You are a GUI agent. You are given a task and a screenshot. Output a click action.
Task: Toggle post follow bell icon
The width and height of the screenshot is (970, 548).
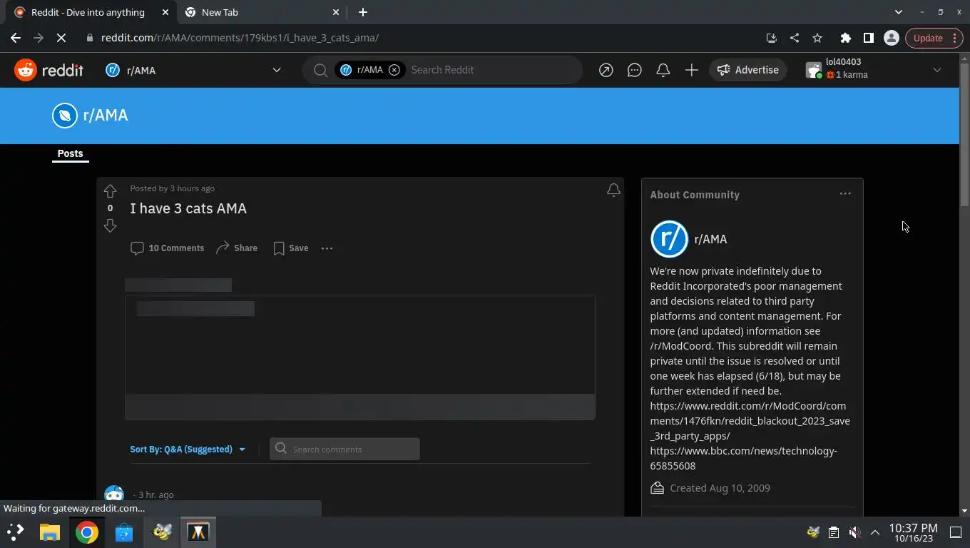coord(613,191)
